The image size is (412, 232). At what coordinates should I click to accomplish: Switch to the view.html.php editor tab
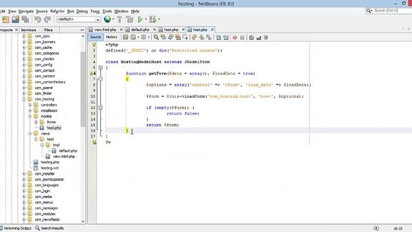pos(105,30)
